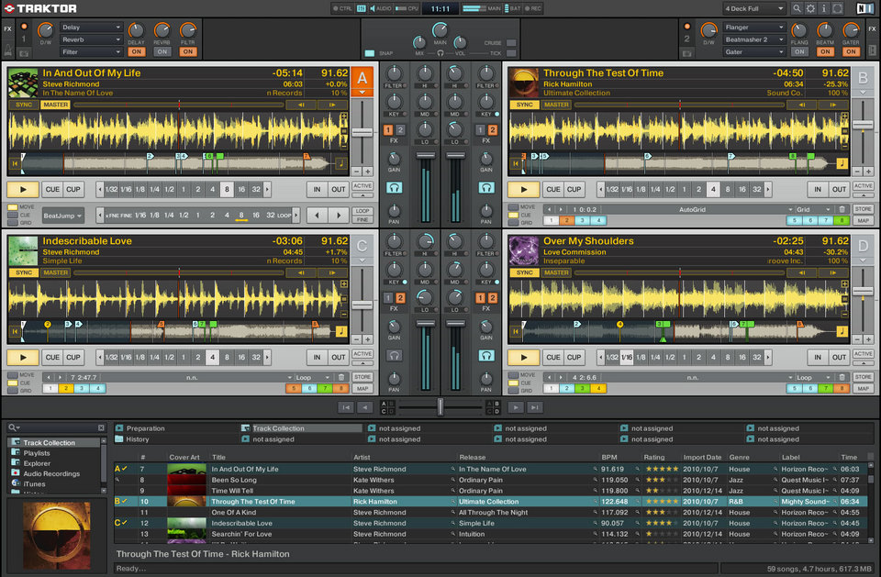881x577 pixels.
Task: Click the magnifier icon in the browser search
Action: (x=12, y=428)
